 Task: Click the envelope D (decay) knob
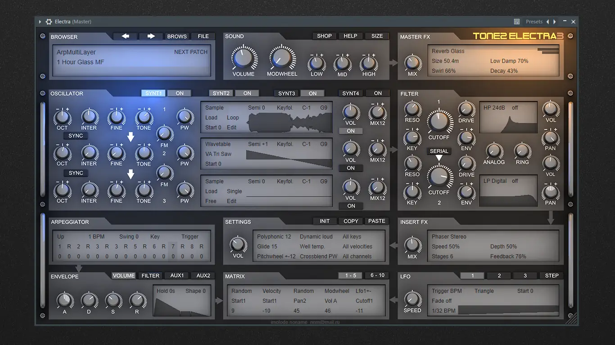pyautogui.click(x=89, y=300)
